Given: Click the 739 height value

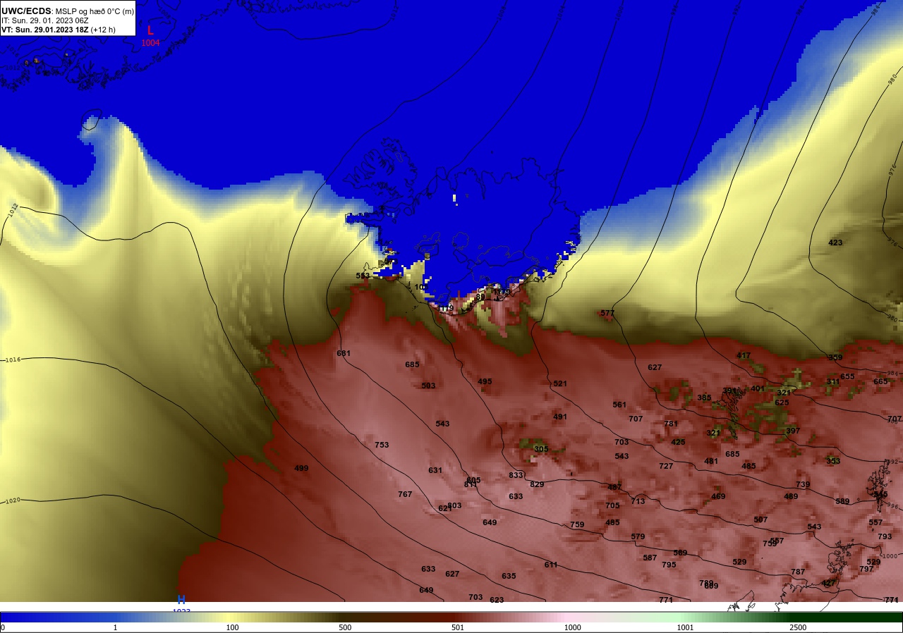Looking at the screenshot, I should pos(803,484).
